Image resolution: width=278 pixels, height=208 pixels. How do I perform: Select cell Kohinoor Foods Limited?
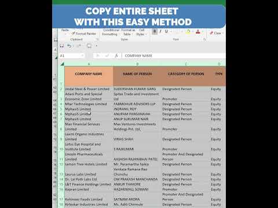[x=89, y=197]
